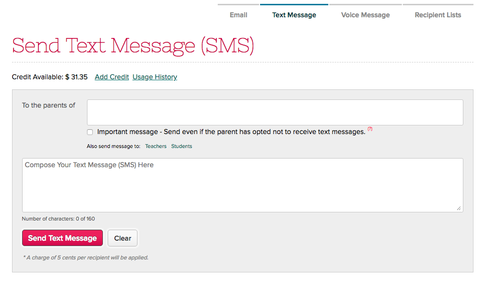Click the Send Text Message button
The width and height of the screenshot is (485, 283).
pos(62,238)
